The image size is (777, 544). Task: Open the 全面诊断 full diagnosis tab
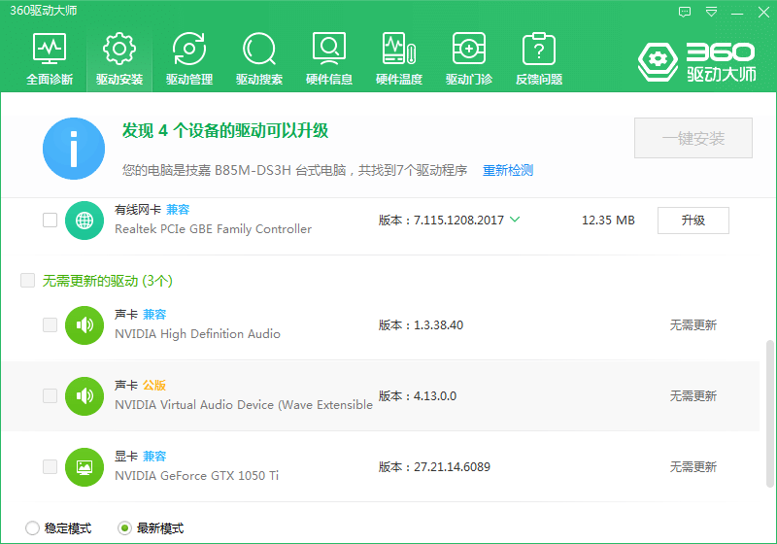(50, 59)
